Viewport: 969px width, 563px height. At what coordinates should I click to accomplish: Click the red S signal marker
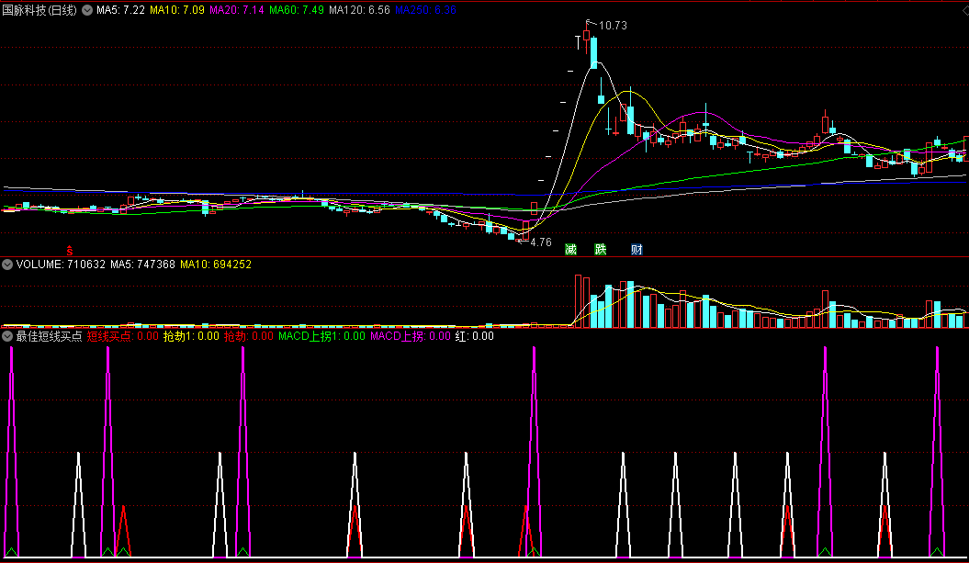pyautogui.click(x=70, y=251)
